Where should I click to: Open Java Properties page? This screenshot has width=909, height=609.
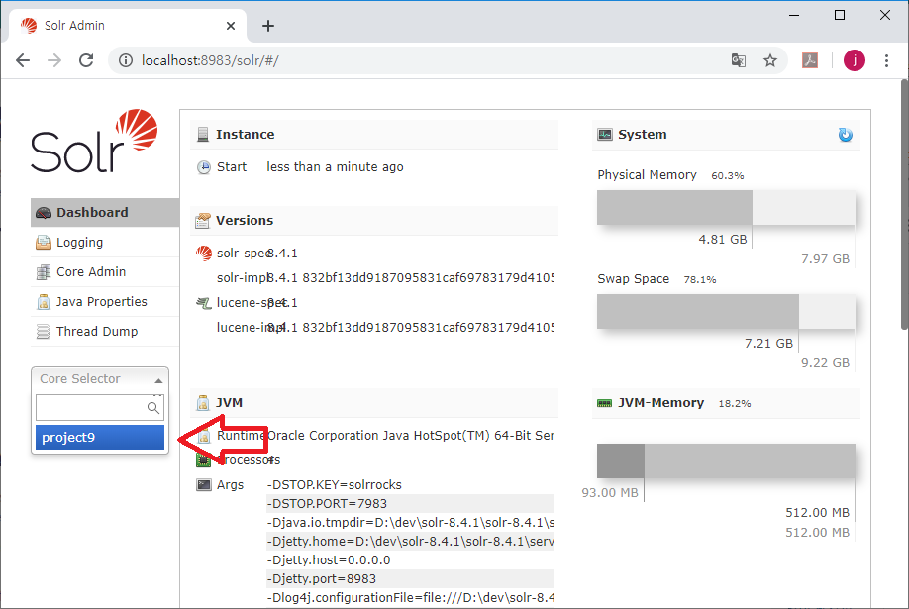105,302
